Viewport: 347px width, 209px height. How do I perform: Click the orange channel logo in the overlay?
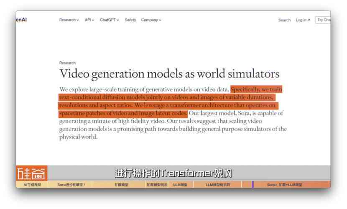pyautogui.click(x=32, y=173)
